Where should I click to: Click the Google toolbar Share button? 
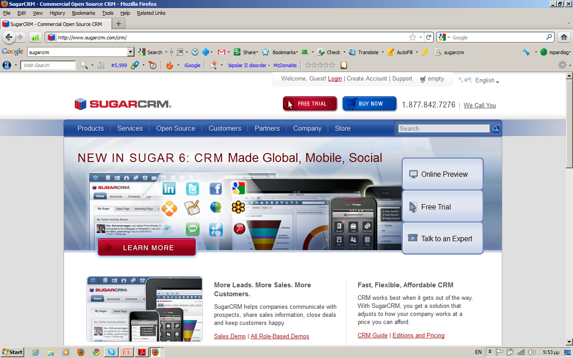click(246, 52)
